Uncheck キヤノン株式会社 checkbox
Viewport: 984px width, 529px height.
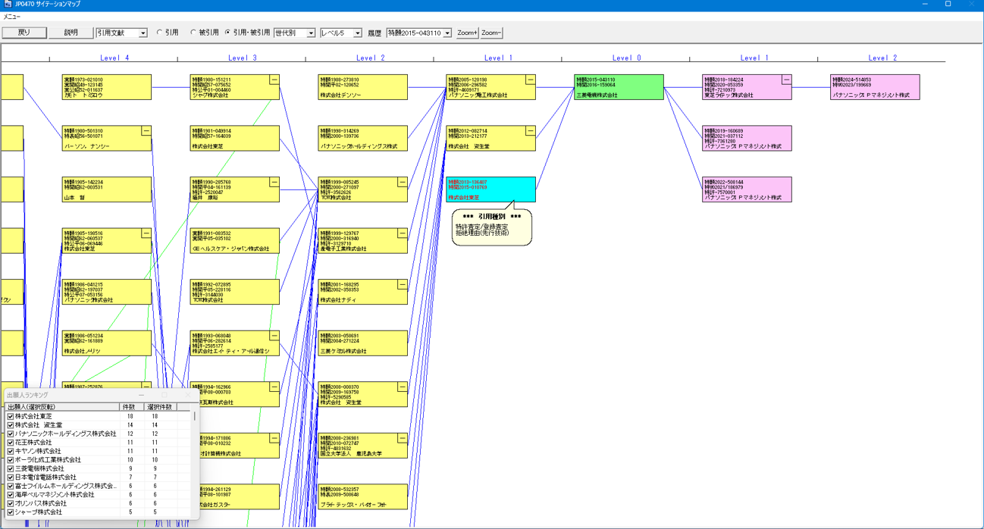[11, 452]
